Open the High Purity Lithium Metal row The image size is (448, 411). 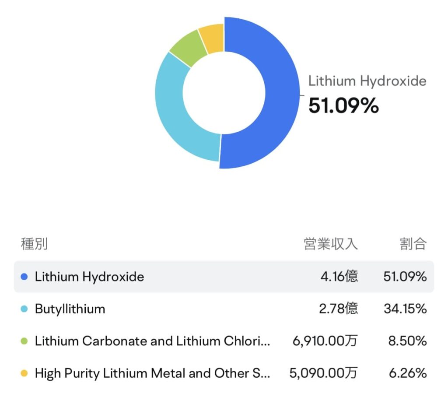152,373
